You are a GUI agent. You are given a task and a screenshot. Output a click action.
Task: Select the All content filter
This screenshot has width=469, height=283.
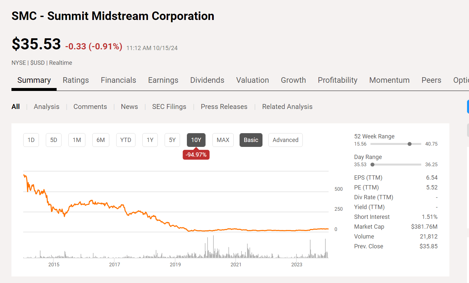(x=15, y=106)
